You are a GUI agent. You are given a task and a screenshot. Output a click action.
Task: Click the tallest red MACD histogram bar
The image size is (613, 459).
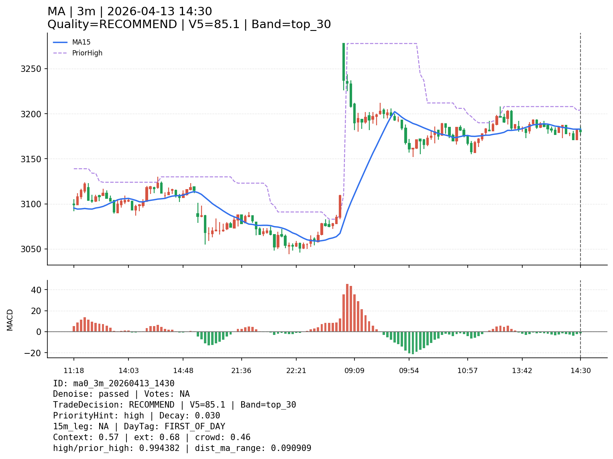click(347, 308)
